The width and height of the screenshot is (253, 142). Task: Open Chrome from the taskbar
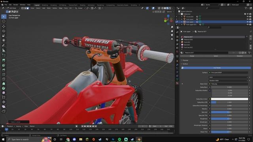tap(68, 139)
